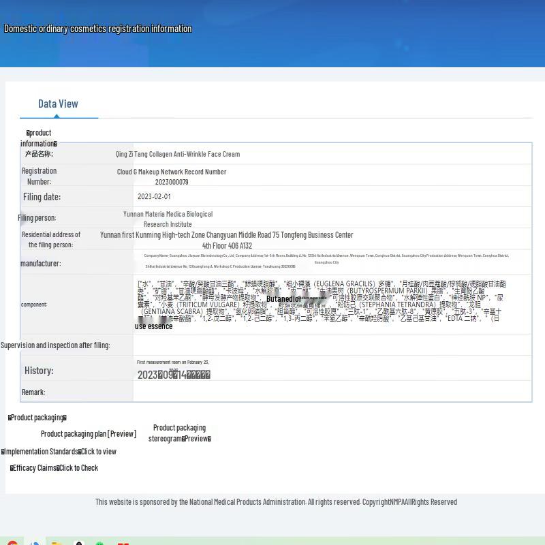Open Product packaging plan Preview link
The height and width of the screenshot is (545, 545).
(x=89, y=434)
